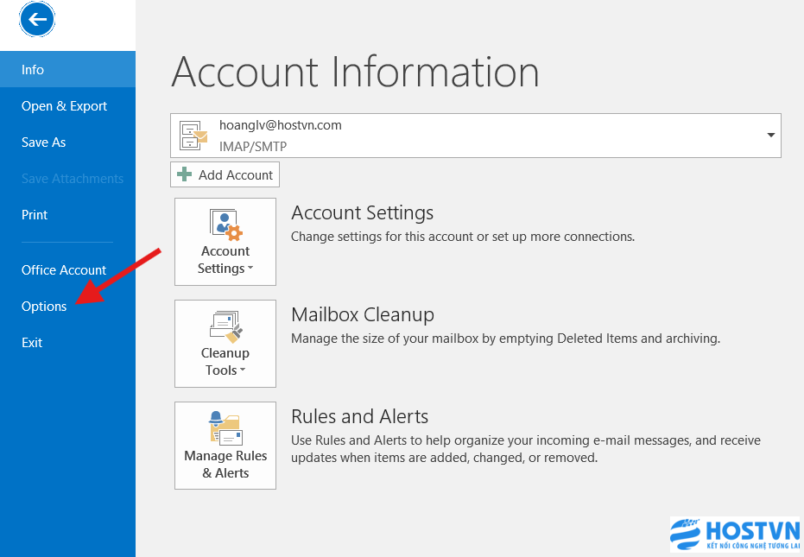The height and width of the screenshot is (557, 804).
Task: Click the hoanglv@hostvn.com account address
Action: tap(281, 125)
